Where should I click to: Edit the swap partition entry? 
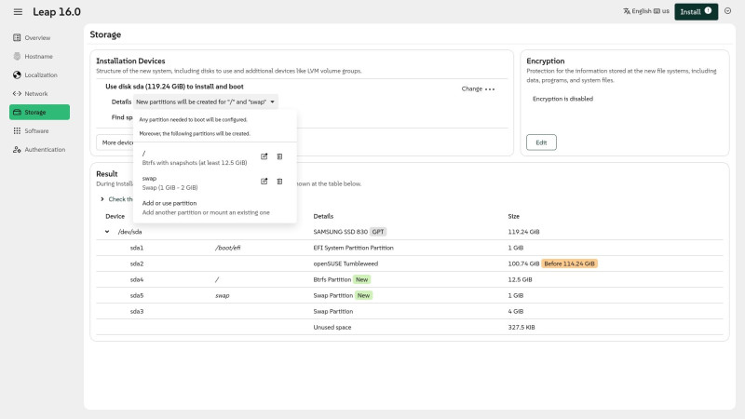[264, 181]
